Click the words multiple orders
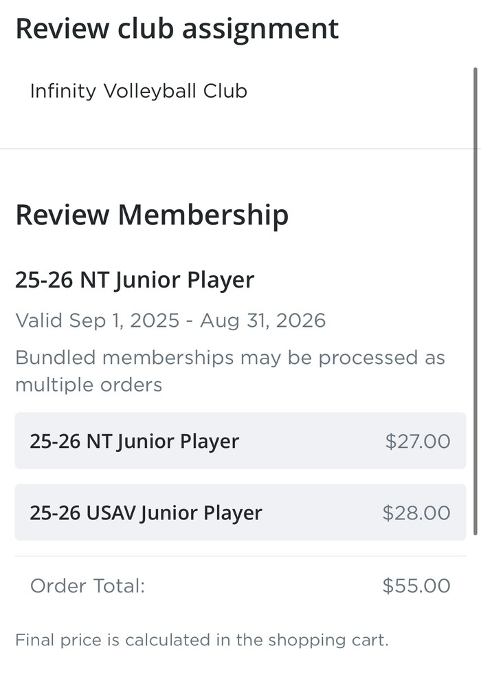 point(89,385)
